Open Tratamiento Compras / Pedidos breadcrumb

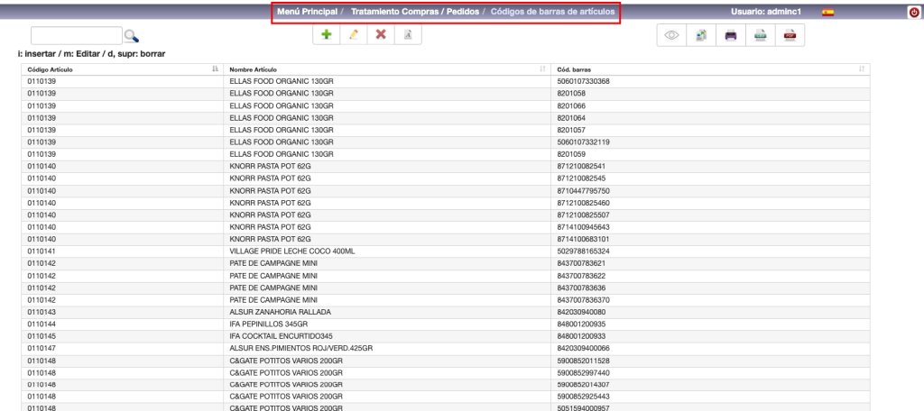pyautogui.click(x=413, y=12)
